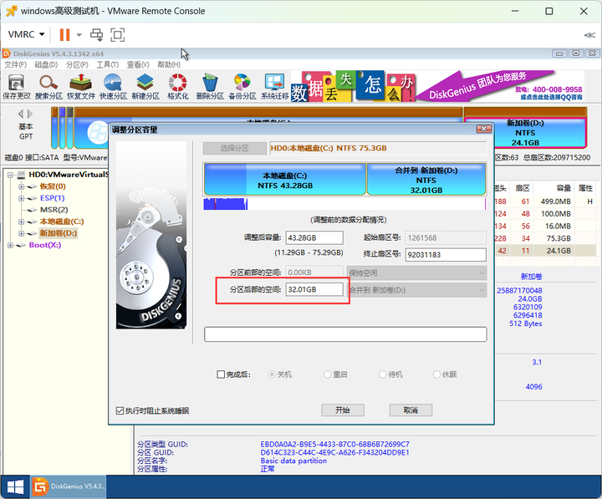Select 新加卷(D:) in the disk tree
Image resolution: width=602 pixels, height=499 pixels.
tap(59, 233)
